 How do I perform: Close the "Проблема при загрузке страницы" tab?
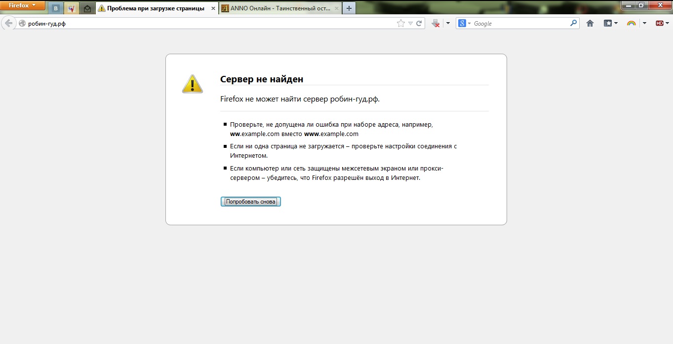pos(213,8)
